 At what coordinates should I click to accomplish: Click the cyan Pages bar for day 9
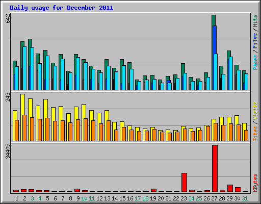(x=78, y=73)
